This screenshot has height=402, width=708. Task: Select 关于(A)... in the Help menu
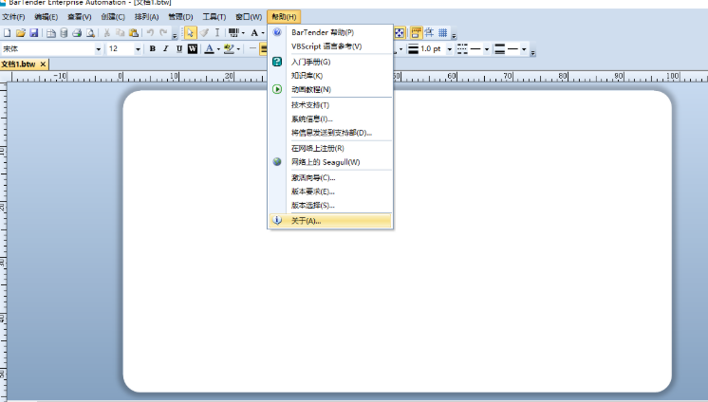(x=306, y=221)
